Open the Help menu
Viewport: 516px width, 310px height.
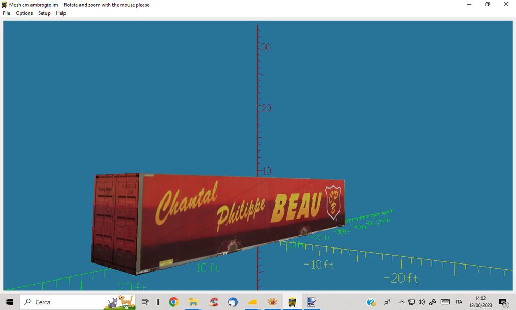[61, 13]
